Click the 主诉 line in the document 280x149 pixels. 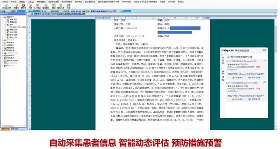click(132, 44)
